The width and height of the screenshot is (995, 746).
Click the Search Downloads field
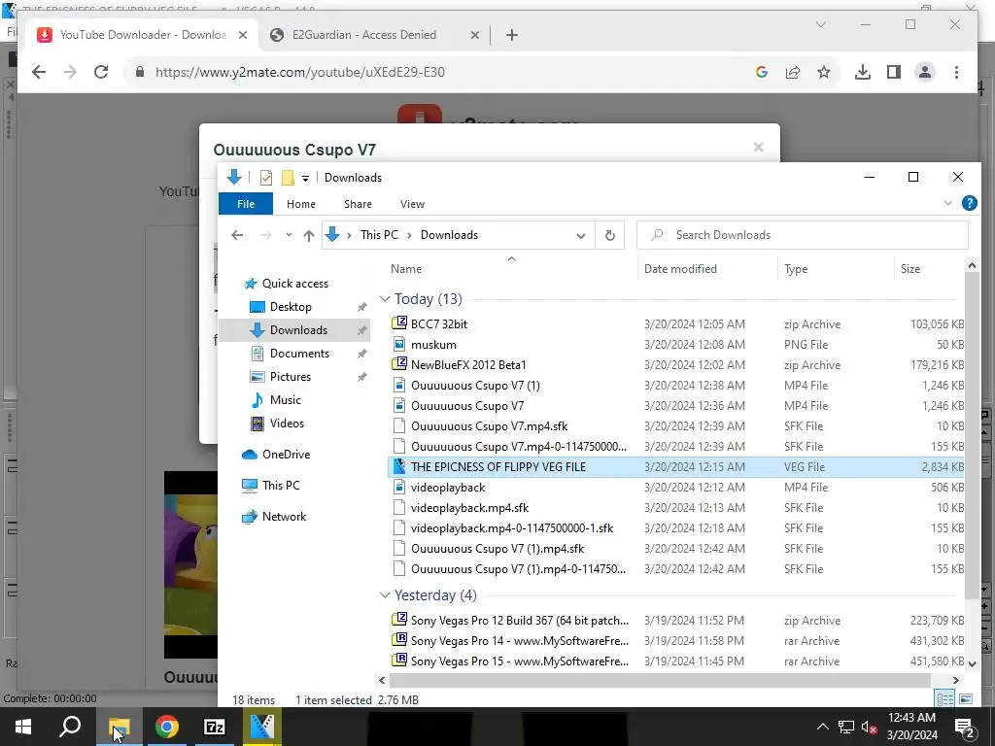tap(803, 235)
